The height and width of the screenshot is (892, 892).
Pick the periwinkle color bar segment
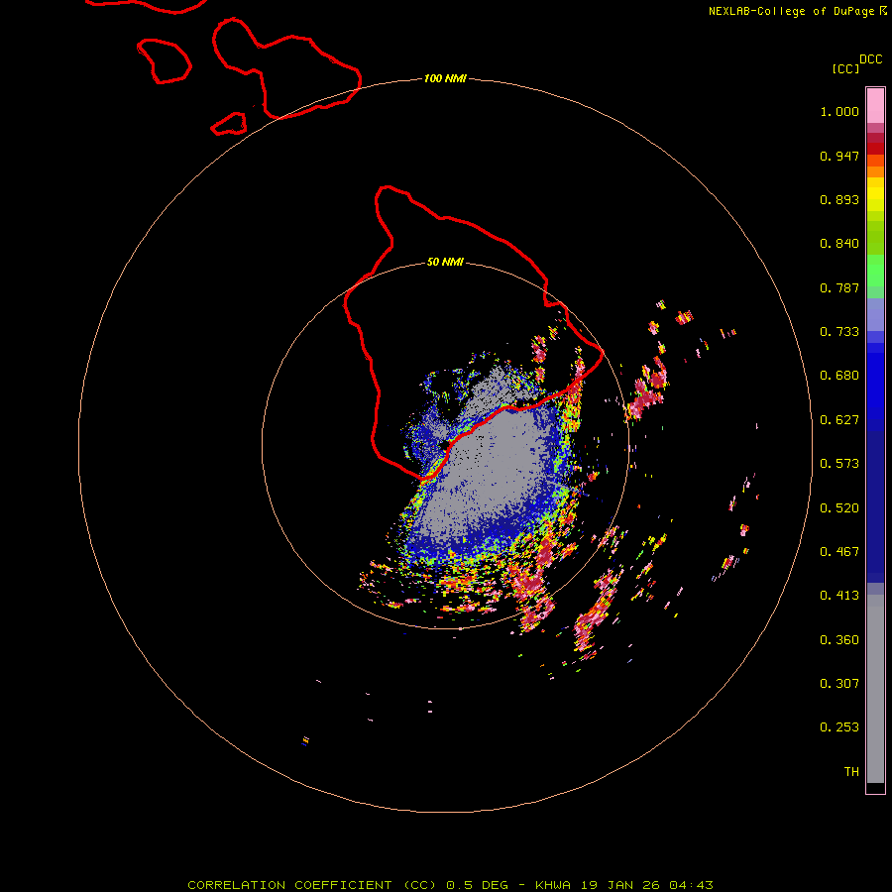pos(875,314)
